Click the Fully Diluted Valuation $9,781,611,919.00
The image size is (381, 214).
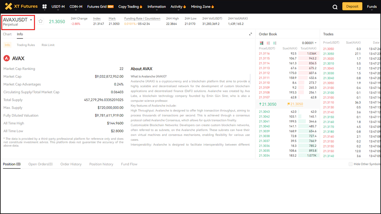click(109, 115)
